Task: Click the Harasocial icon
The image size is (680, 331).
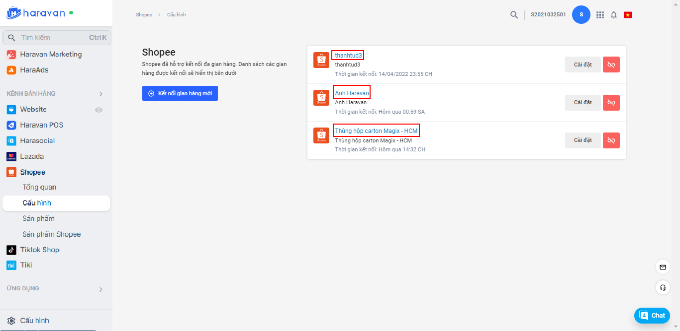Action: coord(11,140)
